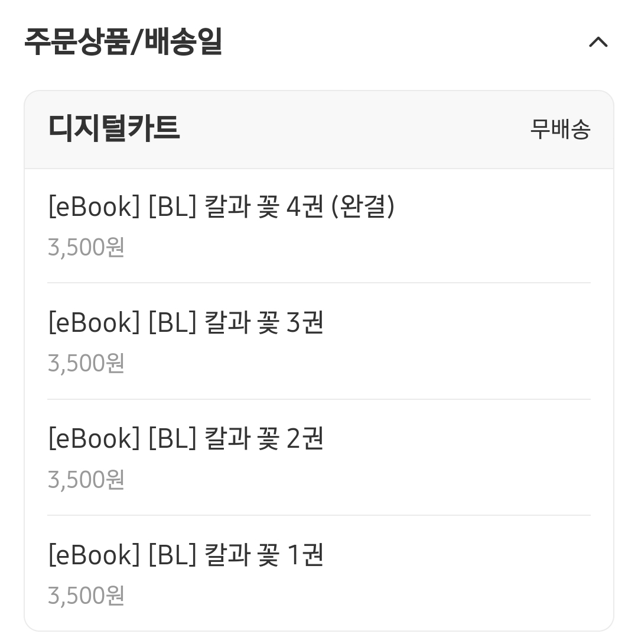This screenshot has width=638, height=640.
Task: Click the [BL] genre tag on the 1권 row
Action: click(x=173, y=555)
